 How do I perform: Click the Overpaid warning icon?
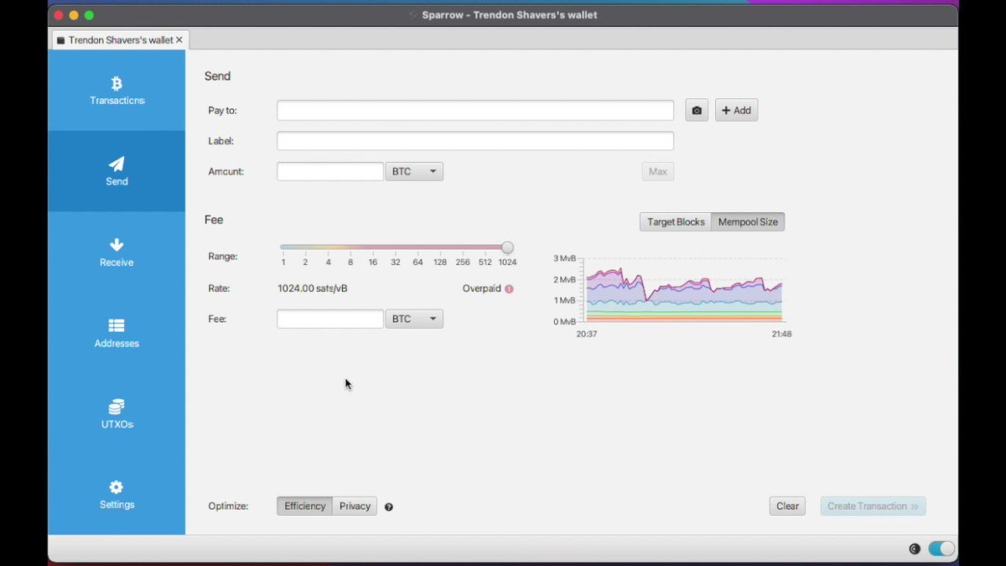509,288
